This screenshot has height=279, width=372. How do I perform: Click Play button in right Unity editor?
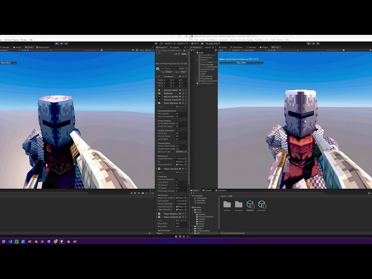pos(309,44)
